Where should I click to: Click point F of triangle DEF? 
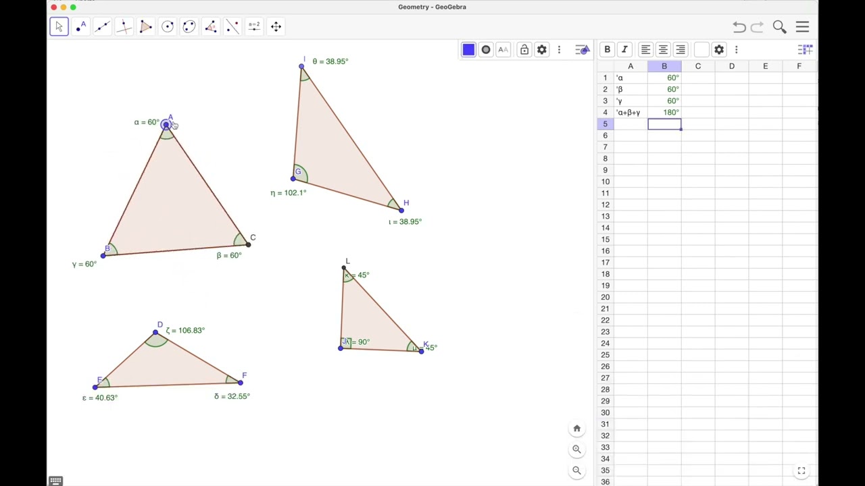pos(240,383)
